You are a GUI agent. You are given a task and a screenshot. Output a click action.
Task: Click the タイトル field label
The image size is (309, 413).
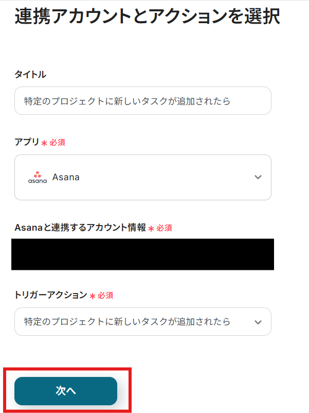tap(30, 75)
